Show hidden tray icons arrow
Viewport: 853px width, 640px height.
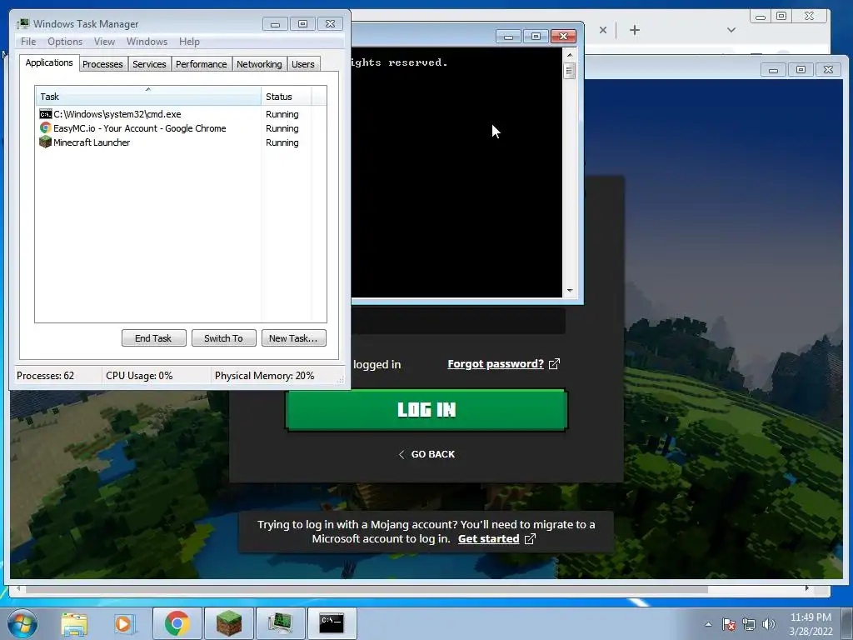pyautogui.click(x=708, y=624)
